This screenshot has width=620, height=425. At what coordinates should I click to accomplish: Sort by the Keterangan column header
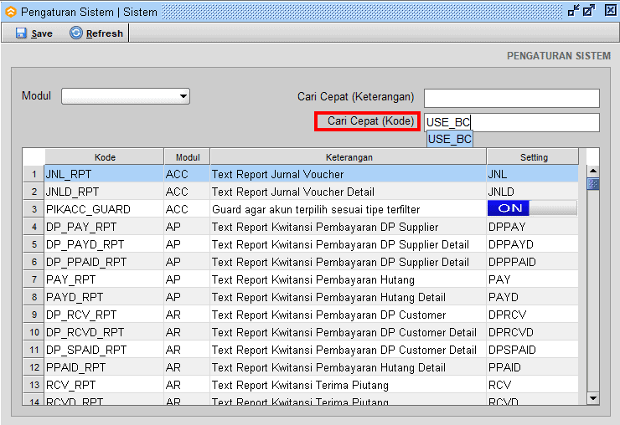349,157
